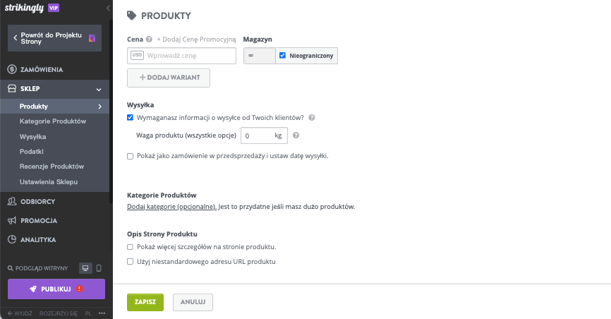611x319 pixels.
Task: Click the help icon after shipping info question
Action: [x=312, y=118]
